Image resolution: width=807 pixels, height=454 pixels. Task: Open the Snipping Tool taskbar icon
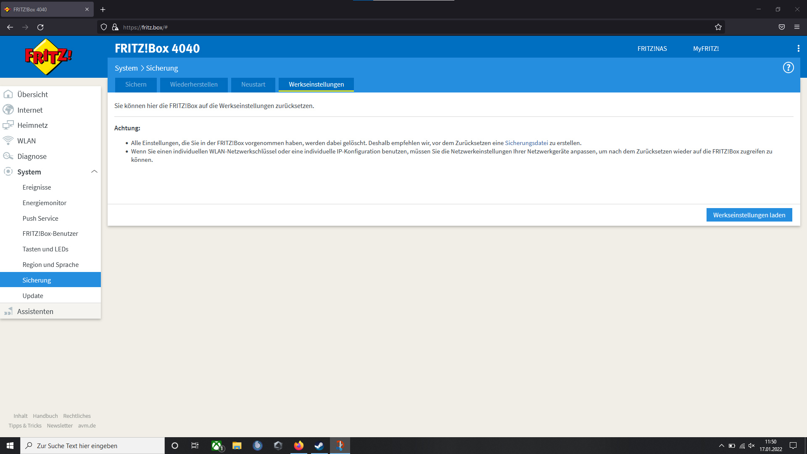tap(340, 446)
